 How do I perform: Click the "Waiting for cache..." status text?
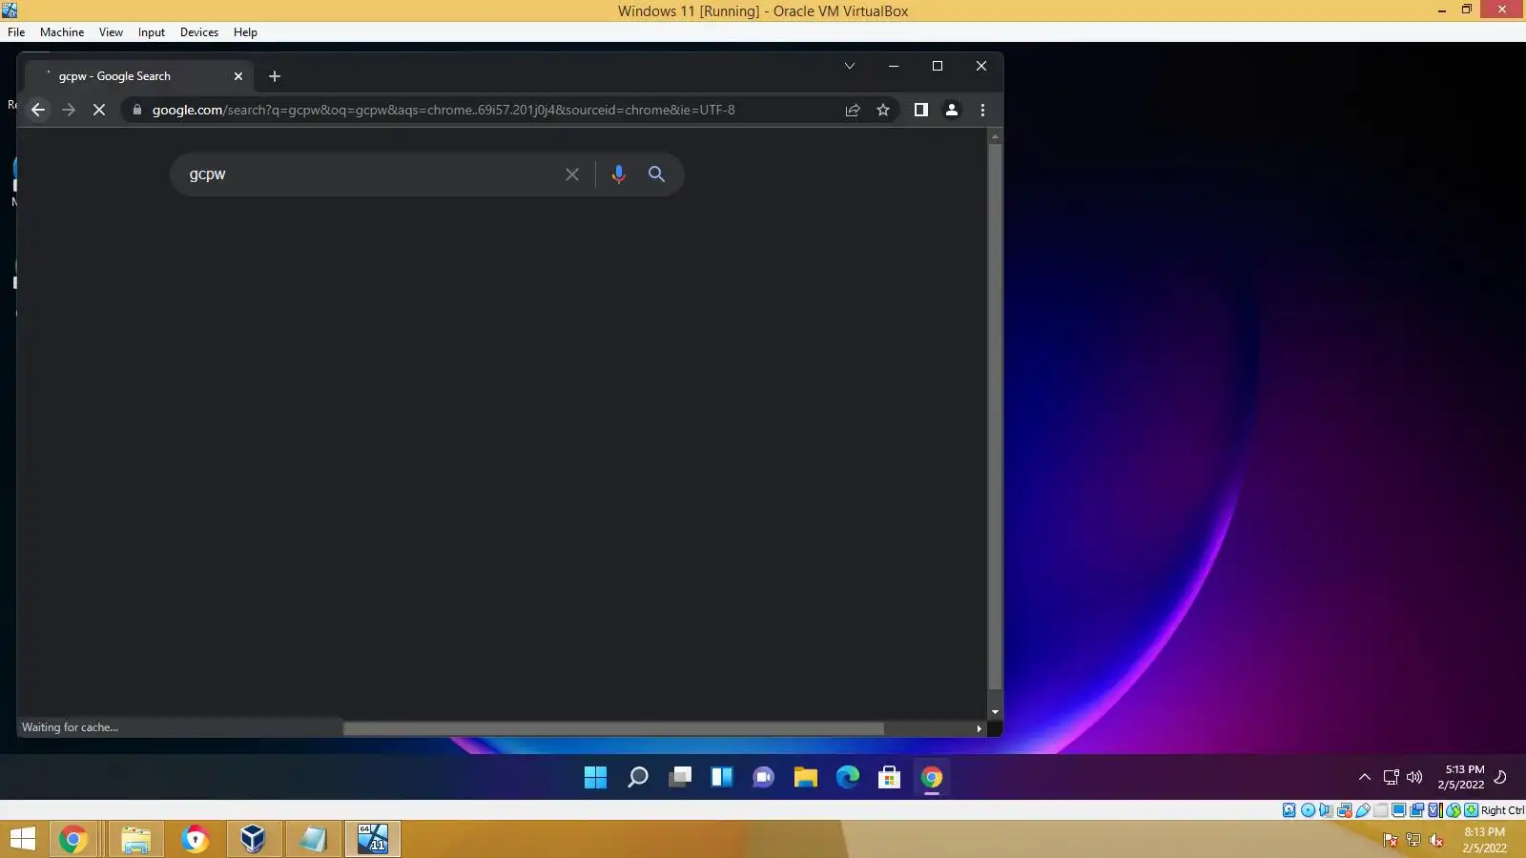coord(70,727)
